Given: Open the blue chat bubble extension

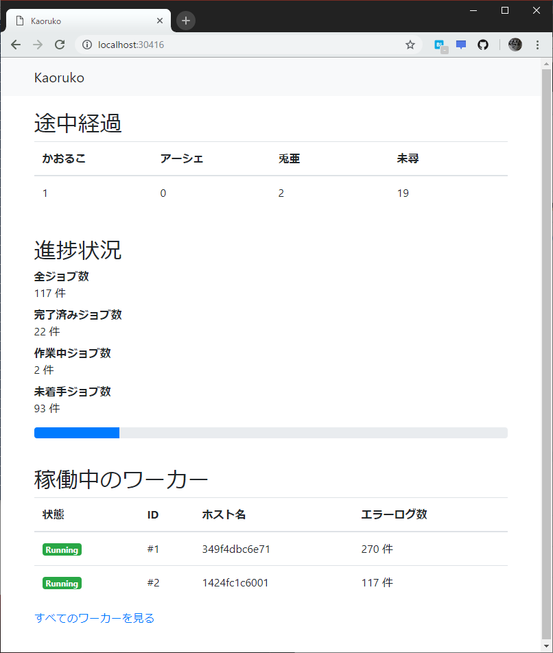Looking at the screenshot, I should [461, 45].
